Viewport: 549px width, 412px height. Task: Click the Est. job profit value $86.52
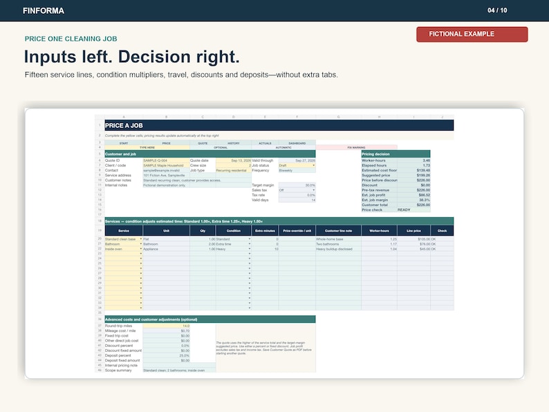(x=414, y=195)
